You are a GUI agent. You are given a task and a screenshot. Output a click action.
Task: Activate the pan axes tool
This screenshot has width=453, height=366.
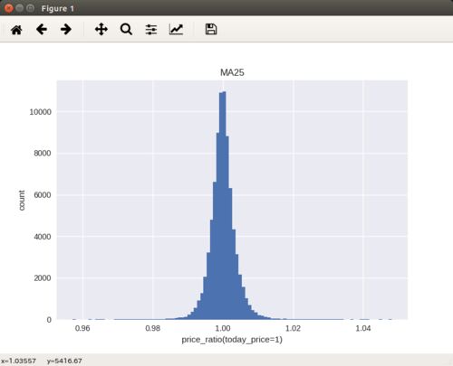point(101,30)
